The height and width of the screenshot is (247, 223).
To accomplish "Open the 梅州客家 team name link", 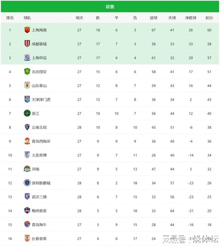I will (x=39, y=211).
